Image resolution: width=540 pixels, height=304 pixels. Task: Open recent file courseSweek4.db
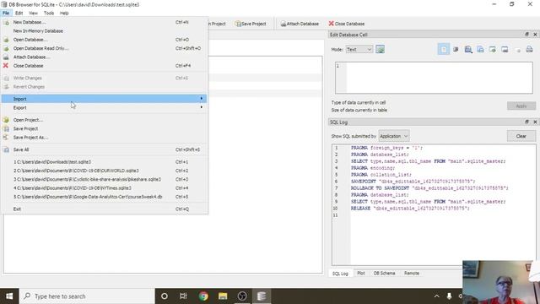click(104, 197)
